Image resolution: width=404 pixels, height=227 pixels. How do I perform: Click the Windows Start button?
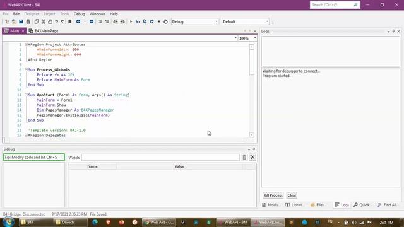coord(8,222)
